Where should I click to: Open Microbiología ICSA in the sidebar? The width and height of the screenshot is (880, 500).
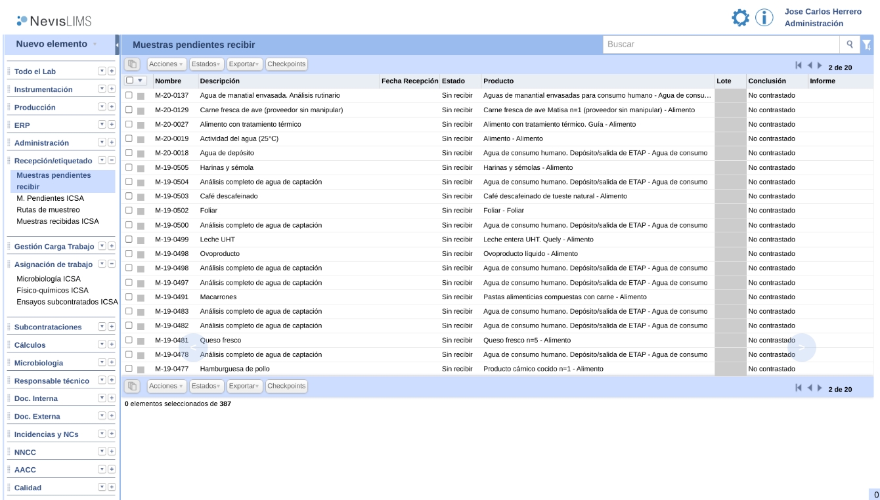pos(49,279)
